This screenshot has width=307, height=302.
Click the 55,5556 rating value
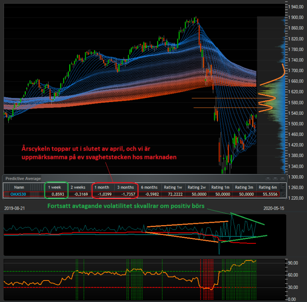coord(270,194)
